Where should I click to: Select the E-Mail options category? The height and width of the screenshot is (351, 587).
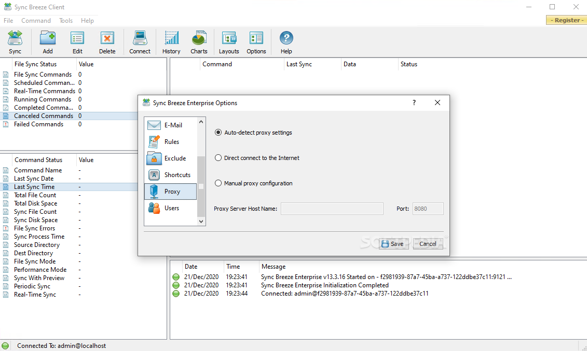coord(171,125)
